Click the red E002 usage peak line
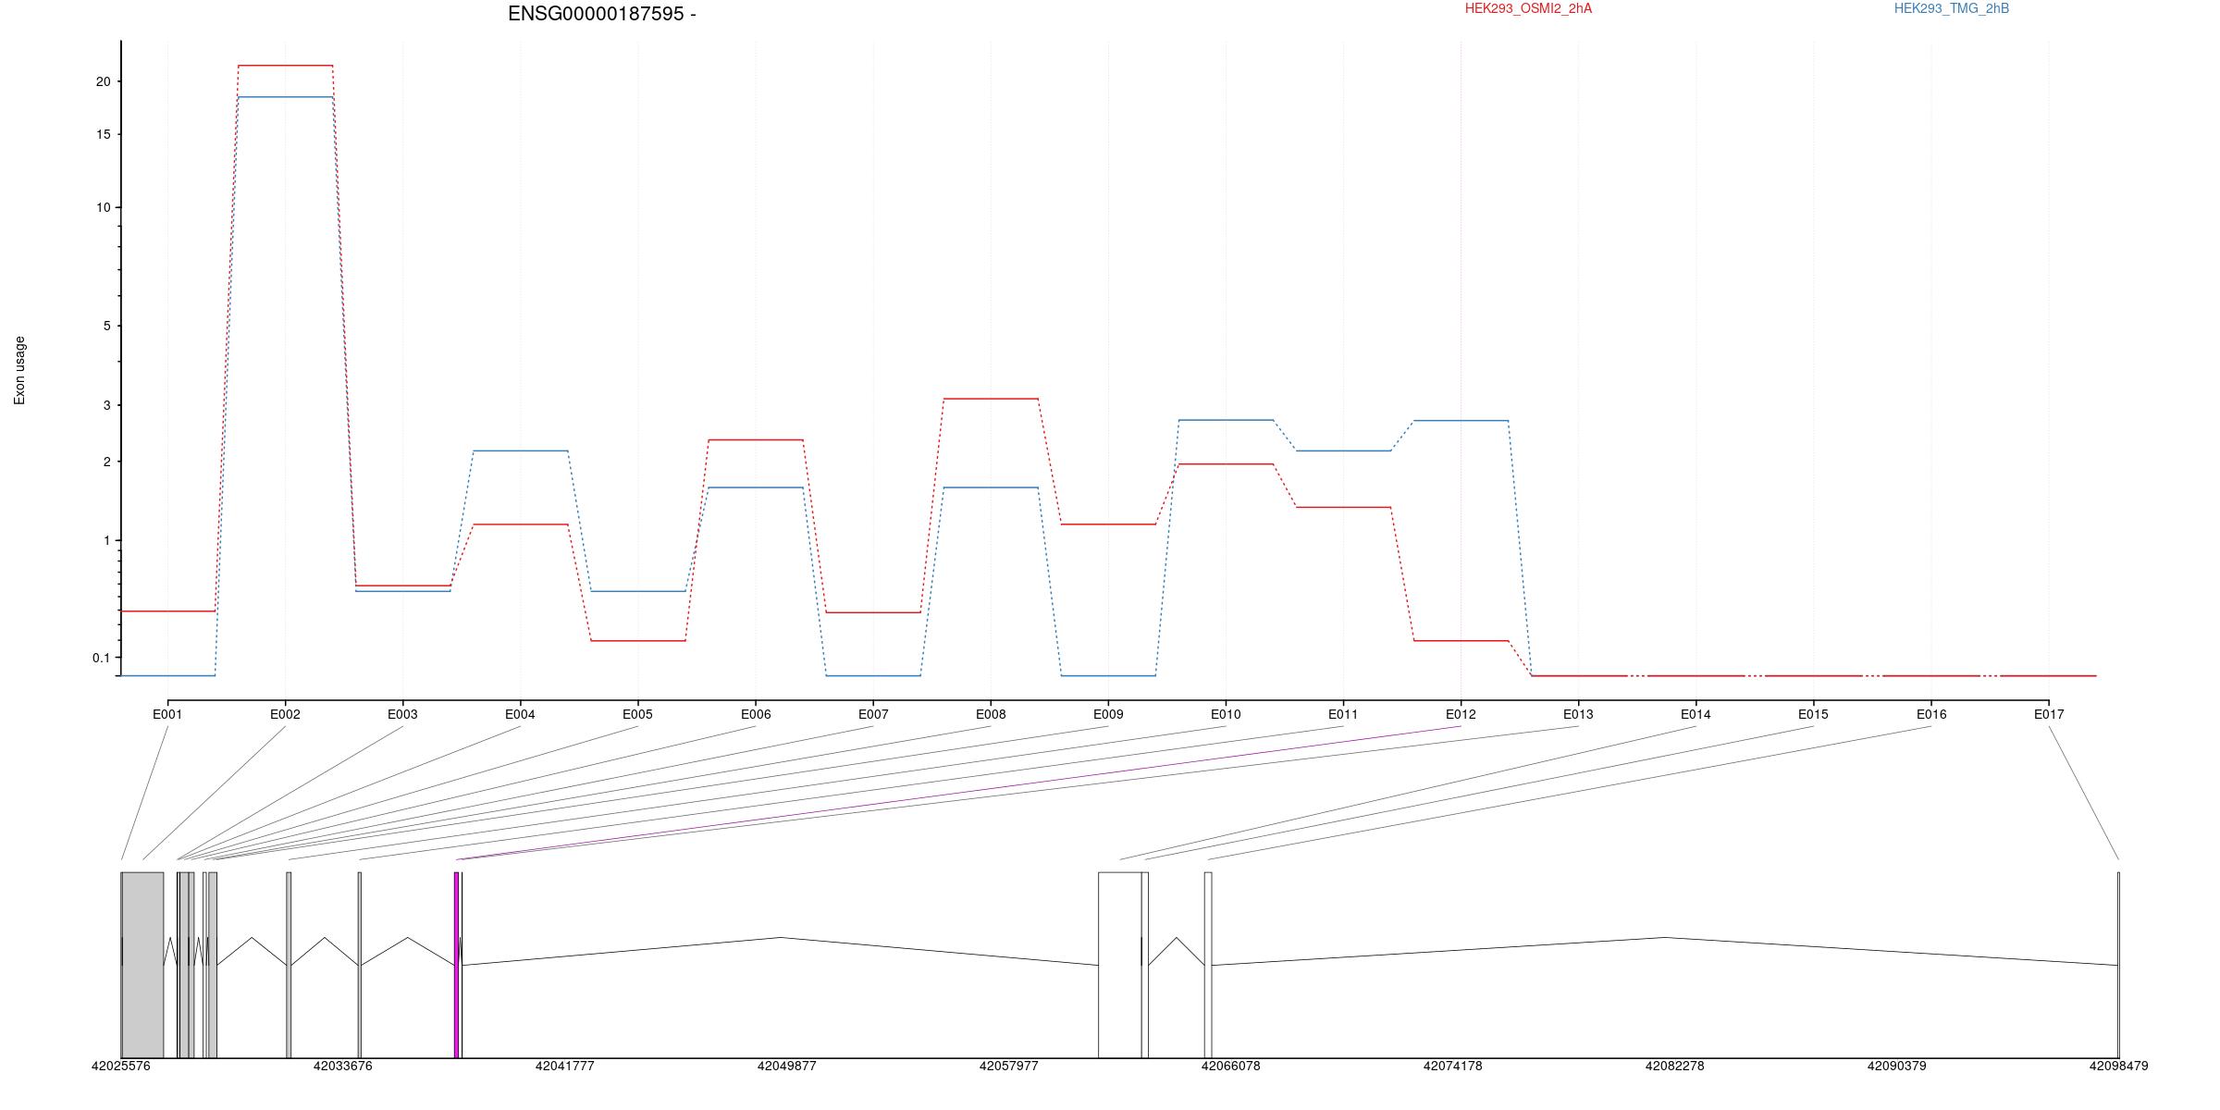Viewport: 2220px width, 1110px height. click(x=285, y=66)
